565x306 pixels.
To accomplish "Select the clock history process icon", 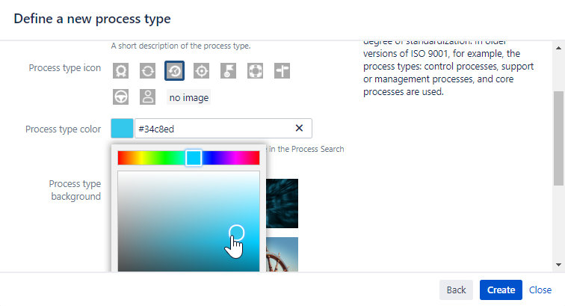I will 174,71.
